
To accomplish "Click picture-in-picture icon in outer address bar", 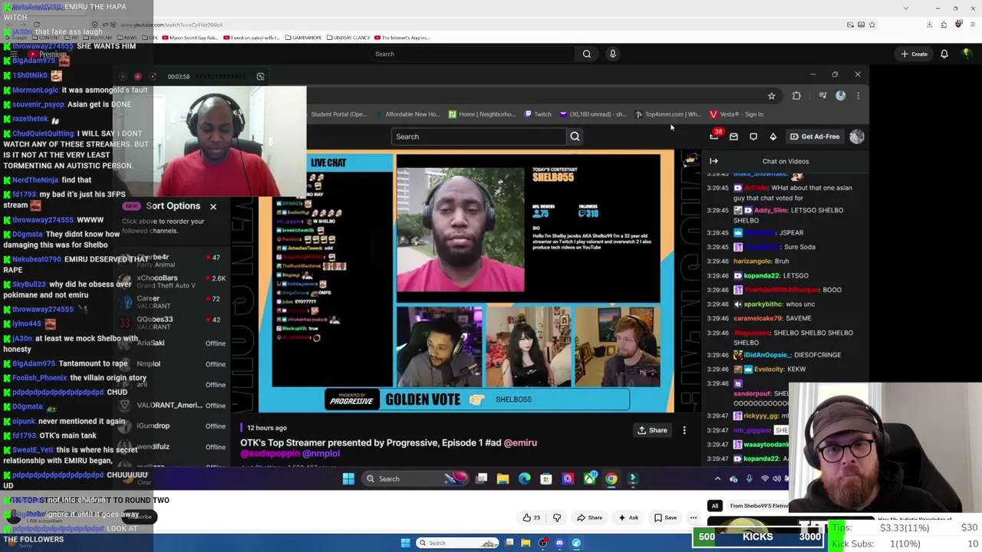I will pyautogui.click(x=850, y=25).
